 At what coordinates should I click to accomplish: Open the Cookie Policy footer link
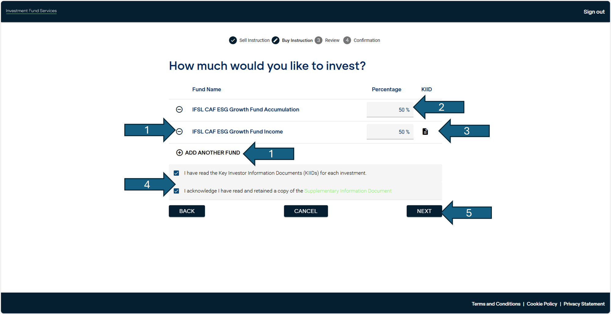point(542,304)
